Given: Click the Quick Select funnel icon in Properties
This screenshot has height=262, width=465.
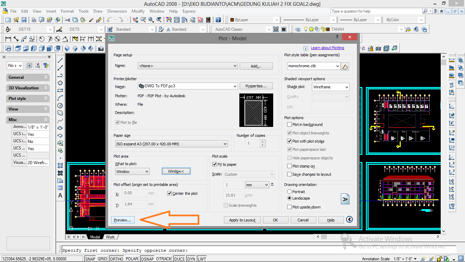Looking at the screenshot, I should pyautogui.click(x=46, y=65).
